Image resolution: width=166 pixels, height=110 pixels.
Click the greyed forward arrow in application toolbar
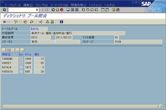(9, 22)
